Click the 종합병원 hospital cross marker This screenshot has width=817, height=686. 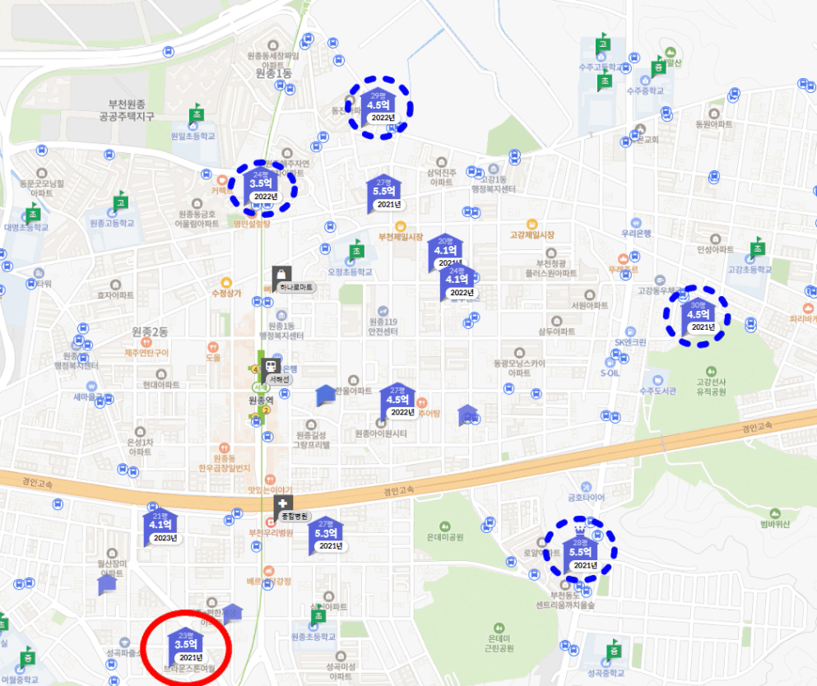coord(283,504)
